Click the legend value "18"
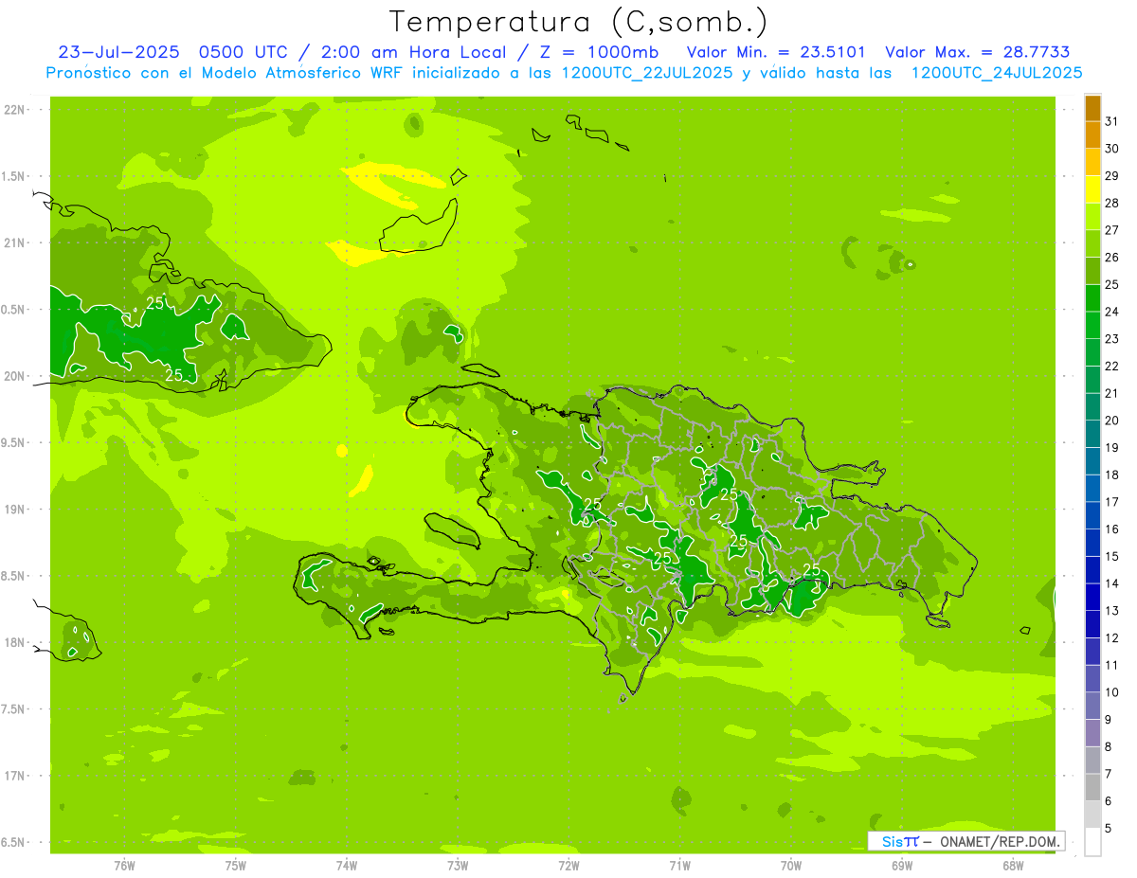The image size is (1137, 878). pyautogui.click(x=1111, y=475)
